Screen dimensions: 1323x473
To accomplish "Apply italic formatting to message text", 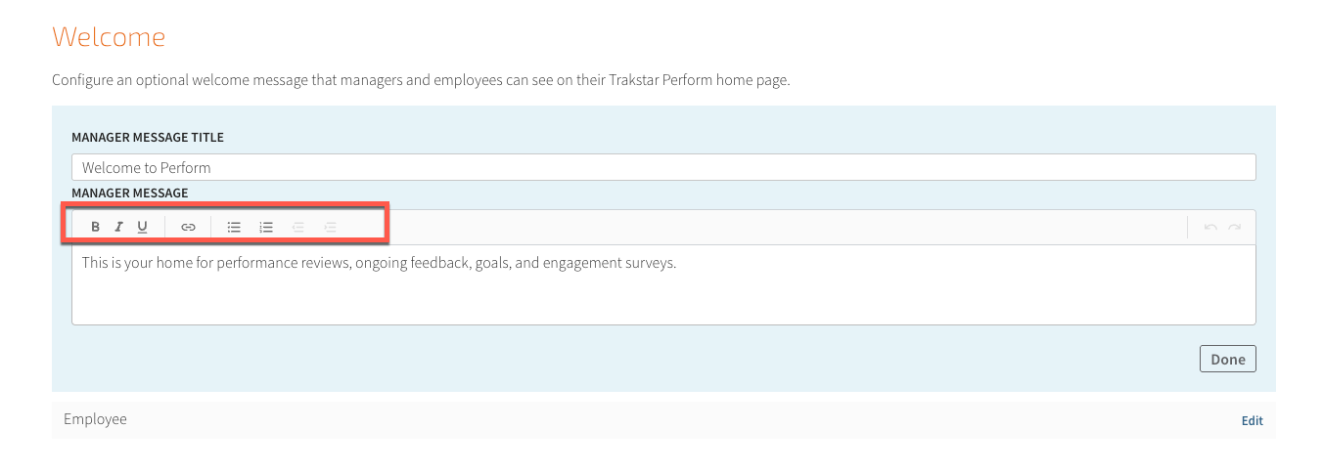I will click(x=119, y=227).
